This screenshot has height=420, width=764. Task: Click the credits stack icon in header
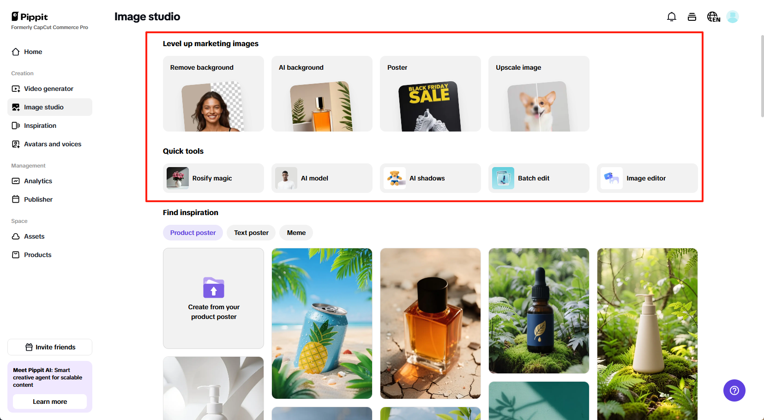click(x=692, y=17)
